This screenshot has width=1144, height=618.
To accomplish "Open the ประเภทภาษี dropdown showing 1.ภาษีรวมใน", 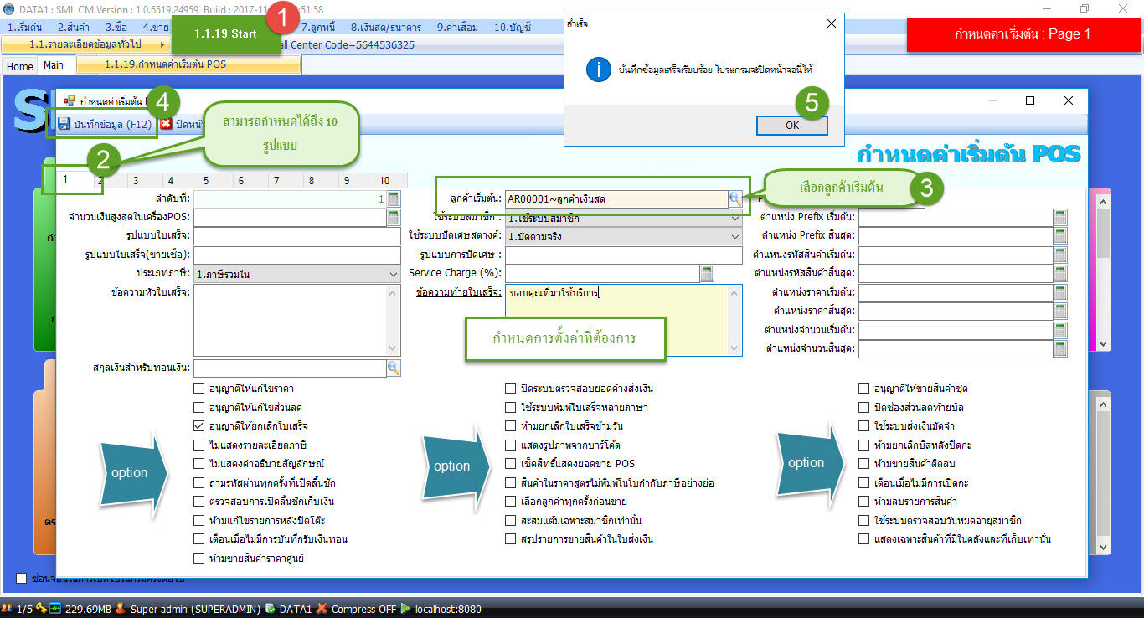I will pyautogui.click(x=393, y=274).
